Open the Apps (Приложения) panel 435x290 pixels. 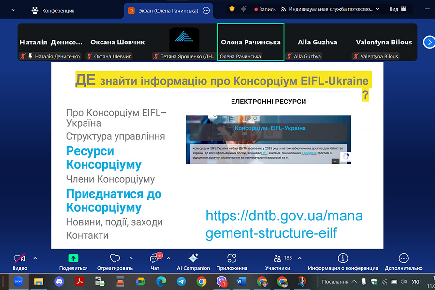point(232,261)
